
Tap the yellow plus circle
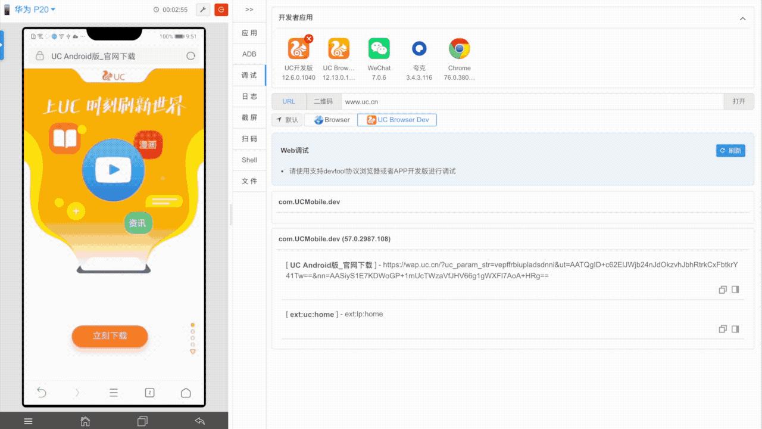(76, 212)
